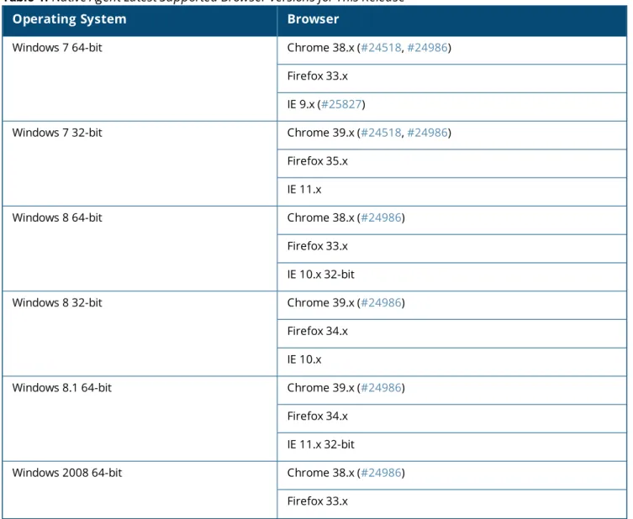Select the Windows 7 64-bit cell
633x519 pixels.
point(140,79)
